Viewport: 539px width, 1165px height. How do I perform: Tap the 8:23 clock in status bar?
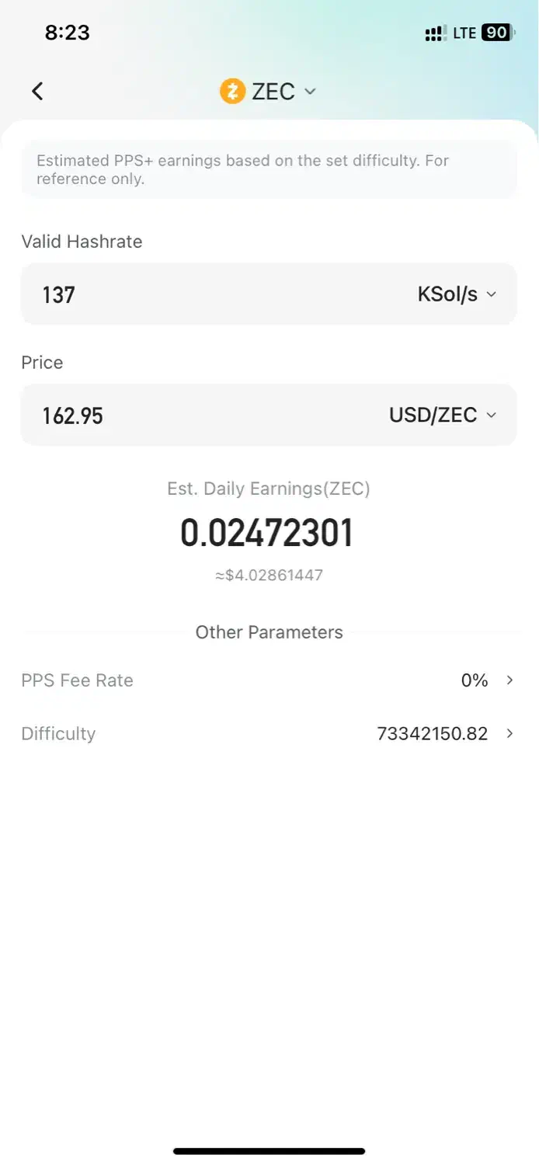point(68,33)
